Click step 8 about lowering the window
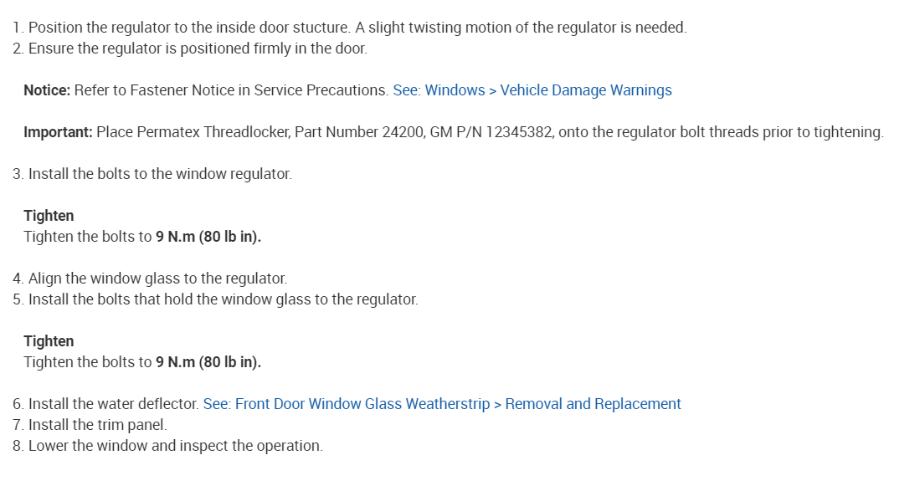 pyautogui.click(x=175, y=446)
